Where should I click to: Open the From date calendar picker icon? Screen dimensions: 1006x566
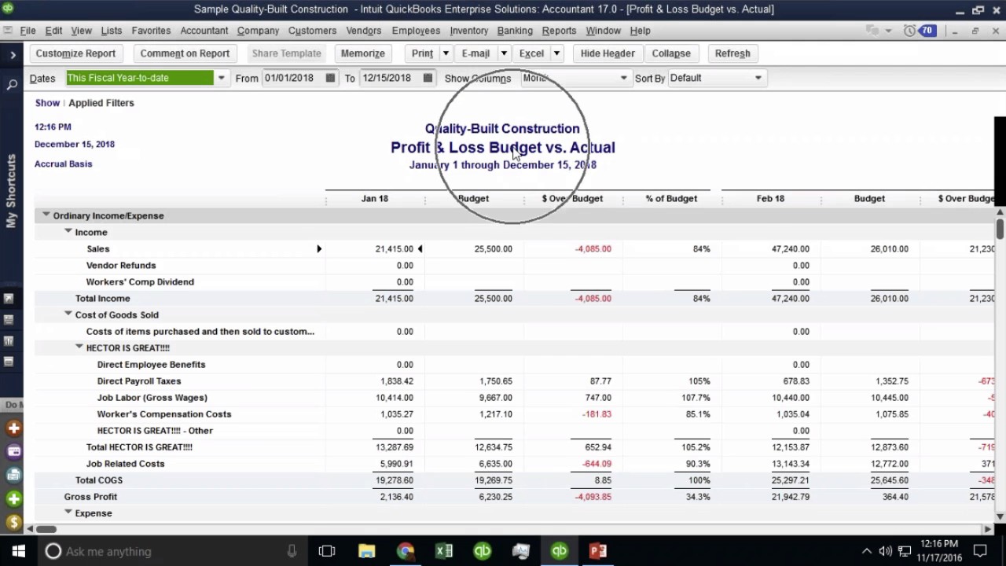tap(330, 78)
